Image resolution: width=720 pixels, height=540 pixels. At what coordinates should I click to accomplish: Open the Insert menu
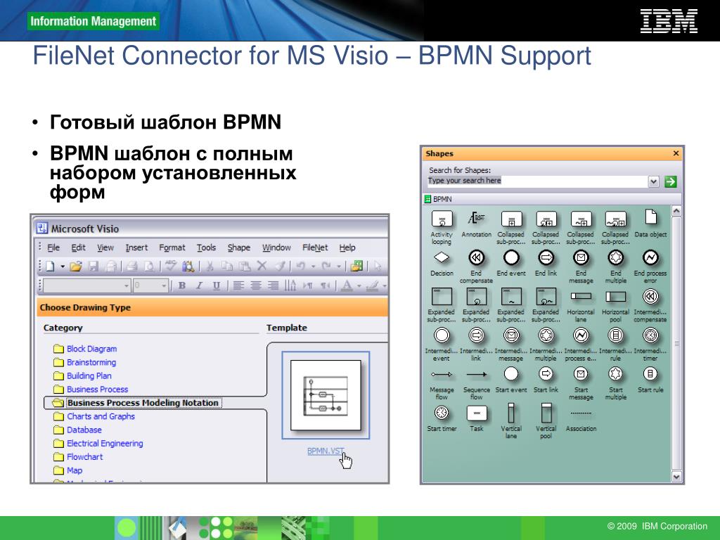click(x=136, y=247)
